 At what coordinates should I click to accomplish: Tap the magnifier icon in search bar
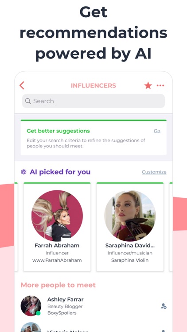(x=28, y=101)
